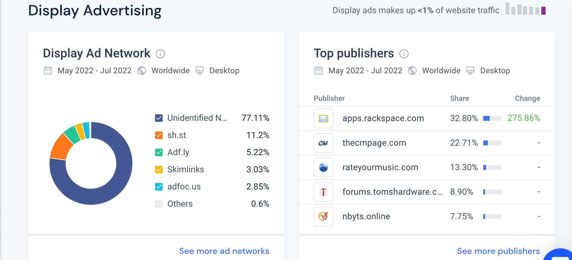The height and width of the screenshot is (260, 572).
Task: Uncheck the Unidentified Networks legend checkbox
Action: pyautogui.click(x=159, y=118)
